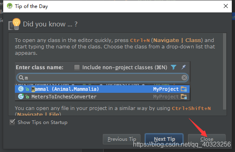Clear the class name search field

click(184, 78)
